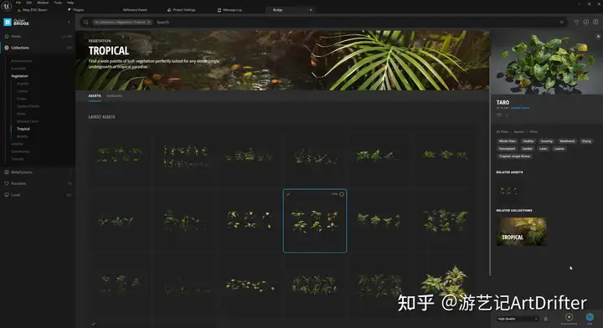Collapse the Bridge sidebar with the chevron
Viewport: 603px width, 328px height.
point(69,23)
